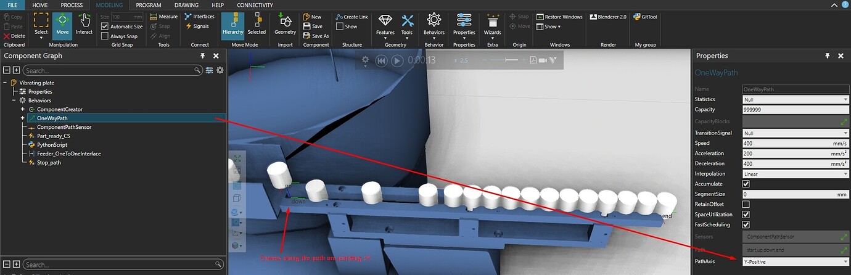851x275 pixels.
Task: Toggle the Automatic Size checkbox
Action: coord(105,27)
